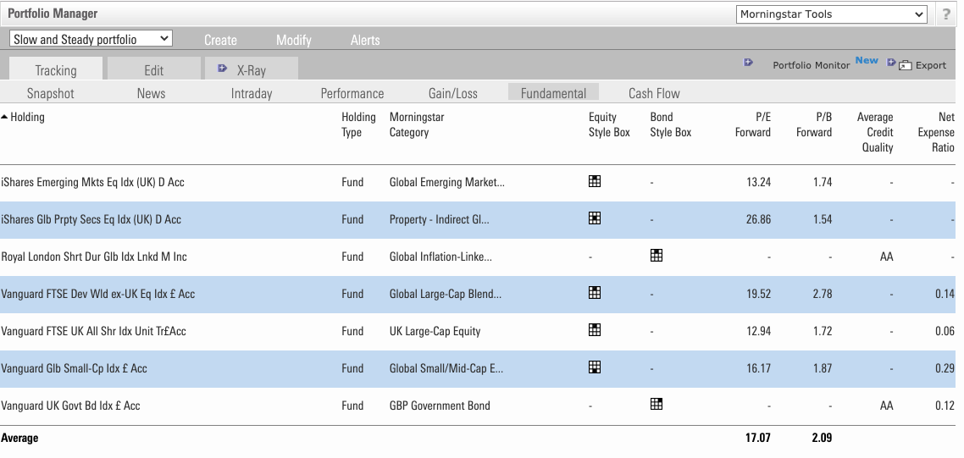The width and height of the screenshot is (964, 458).
Task: Open the Slow and Steady portfolio selector
Action: coord(91,39)
